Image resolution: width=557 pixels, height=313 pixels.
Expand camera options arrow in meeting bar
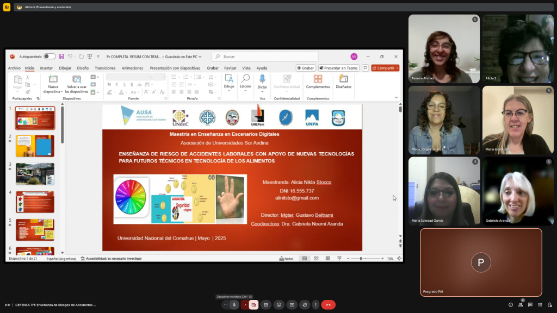[245, 305]
